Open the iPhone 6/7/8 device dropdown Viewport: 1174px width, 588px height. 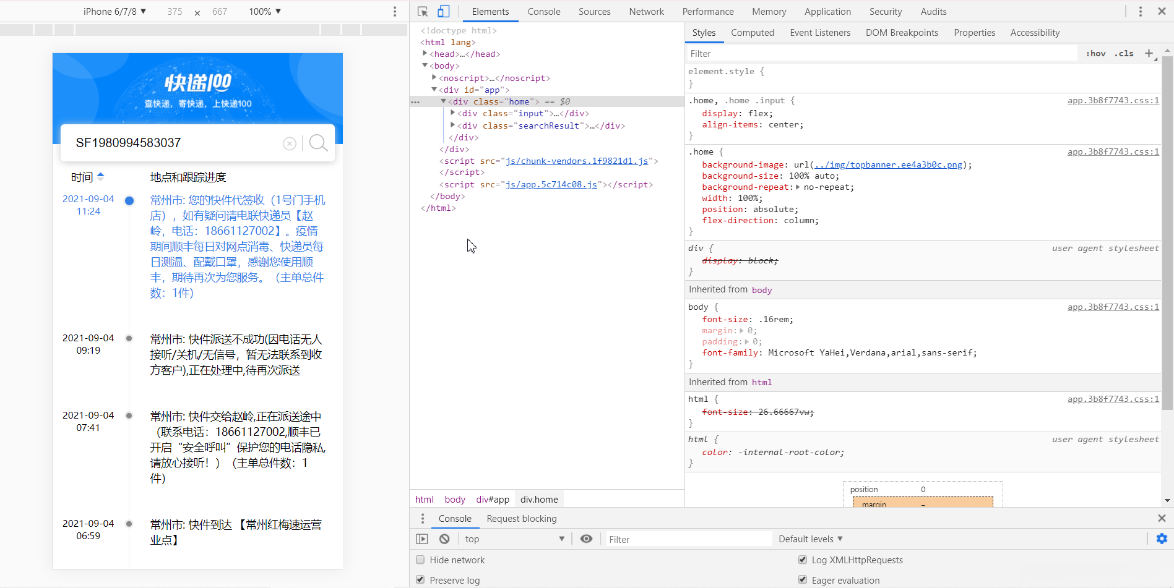click(114, 12)
